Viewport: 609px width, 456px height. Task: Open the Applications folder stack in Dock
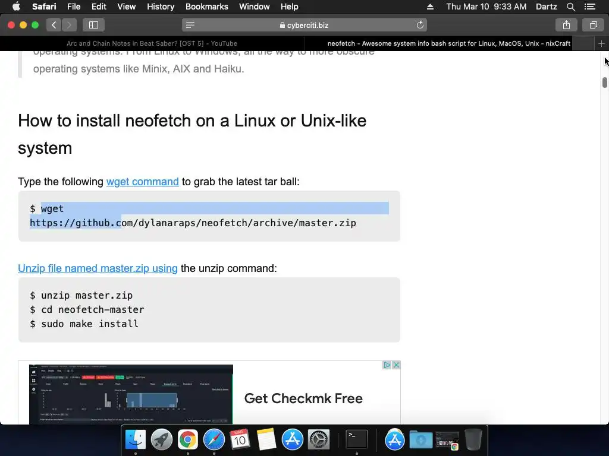pyautogui.click(x=395, y=440)
